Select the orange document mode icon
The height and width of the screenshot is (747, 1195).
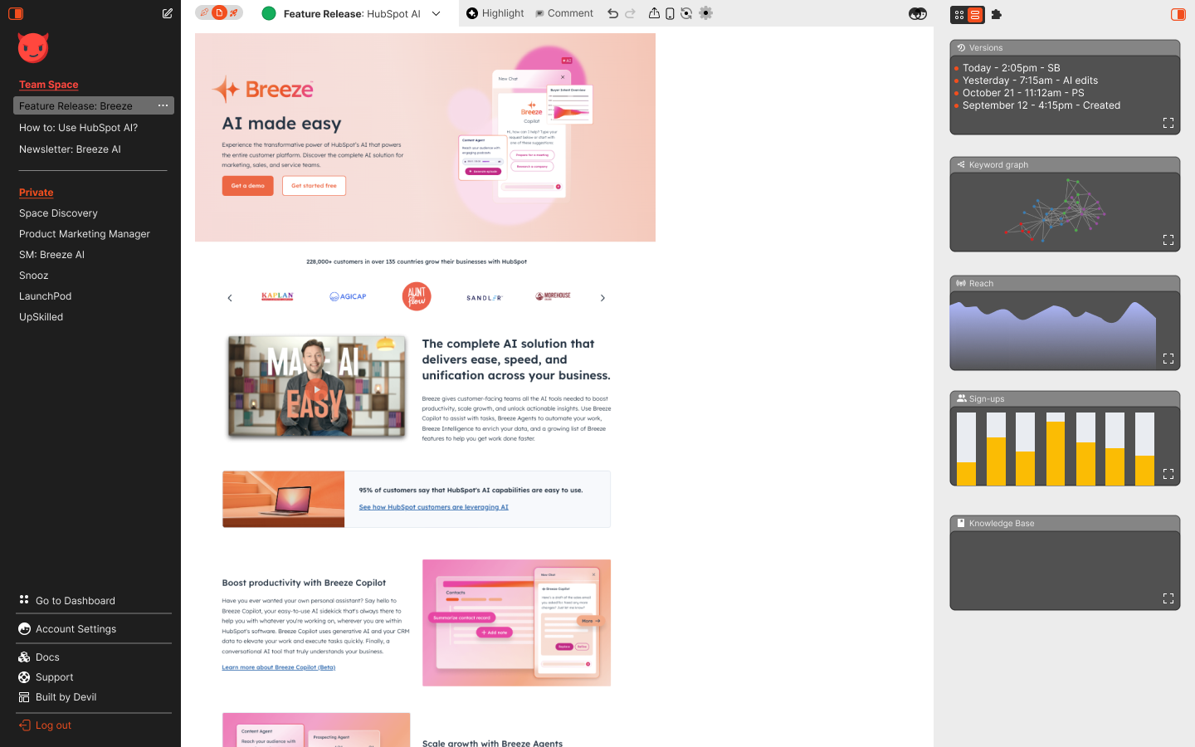click(x=219, y=12)
